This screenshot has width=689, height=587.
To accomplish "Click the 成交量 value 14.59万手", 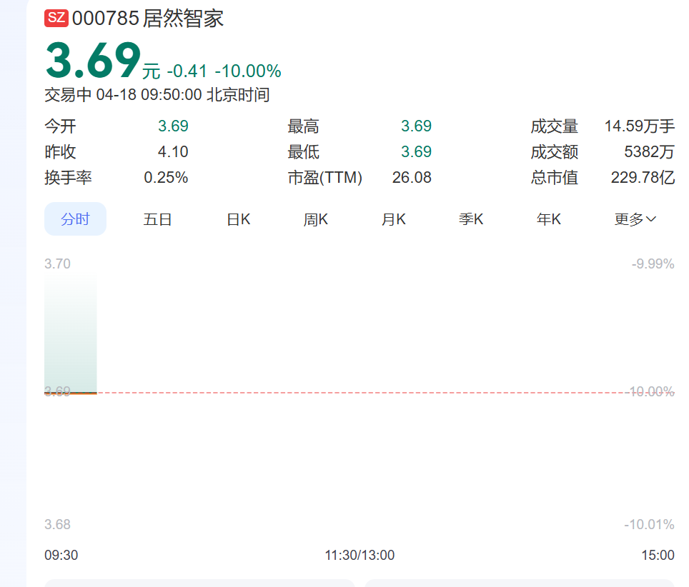I will pyautogui.click(x=640, y=126).
